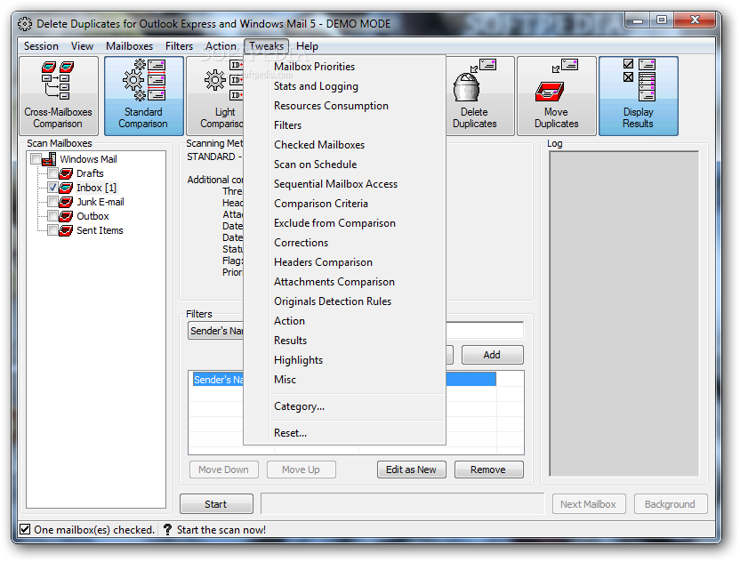Check the Sent Items mailbox checkbox
The width and height of the screenshot is (740, 562).
click(52, 229)
